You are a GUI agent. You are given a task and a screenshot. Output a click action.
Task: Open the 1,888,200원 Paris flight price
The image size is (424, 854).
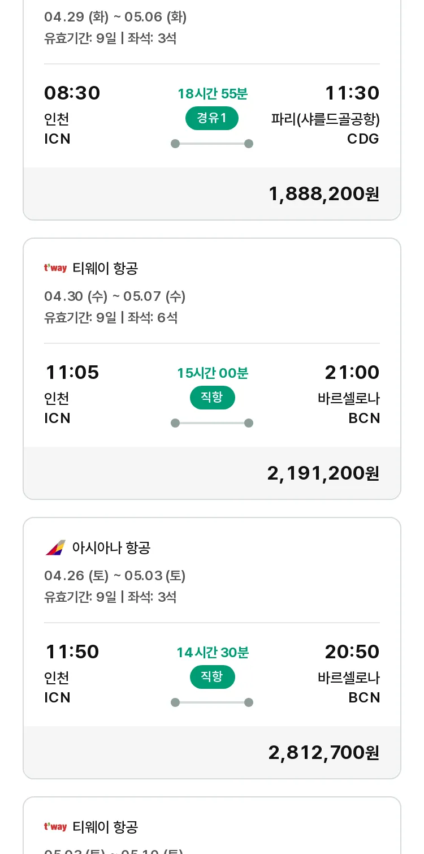pos(324,194)
